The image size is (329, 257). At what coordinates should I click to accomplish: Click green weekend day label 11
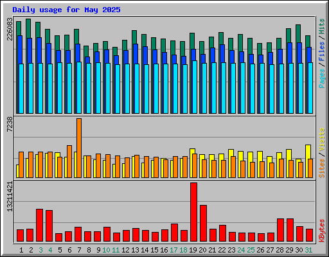point(116,250)
